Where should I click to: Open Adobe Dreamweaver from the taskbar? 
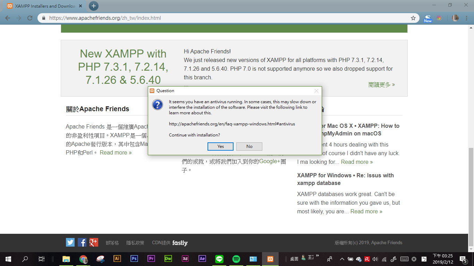168,259
